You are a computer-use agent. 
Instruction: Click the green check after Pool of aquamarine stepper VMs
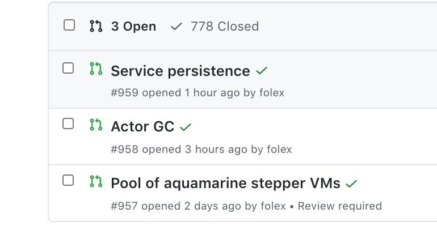tap(351, 184)
